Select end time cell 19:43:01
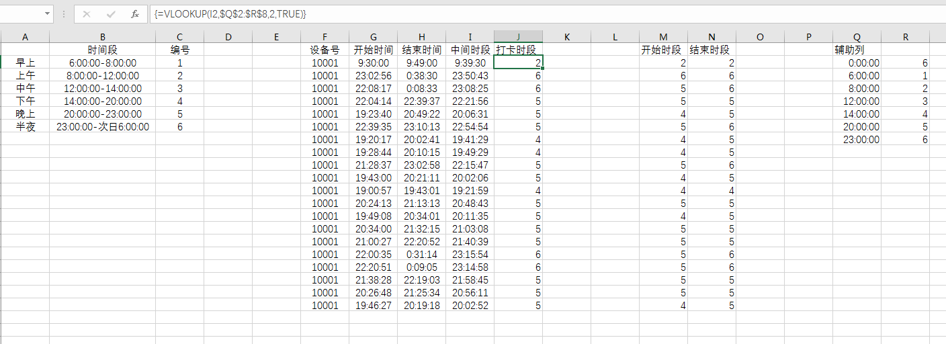This screenshot has height=344, width=946. click(421, 190)
